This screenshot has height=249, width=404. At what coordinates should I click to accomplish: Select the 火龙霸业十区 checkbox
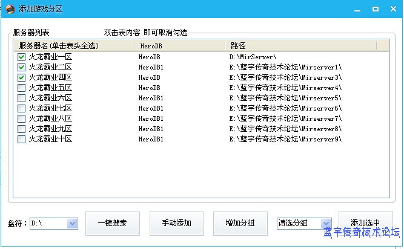22,139
